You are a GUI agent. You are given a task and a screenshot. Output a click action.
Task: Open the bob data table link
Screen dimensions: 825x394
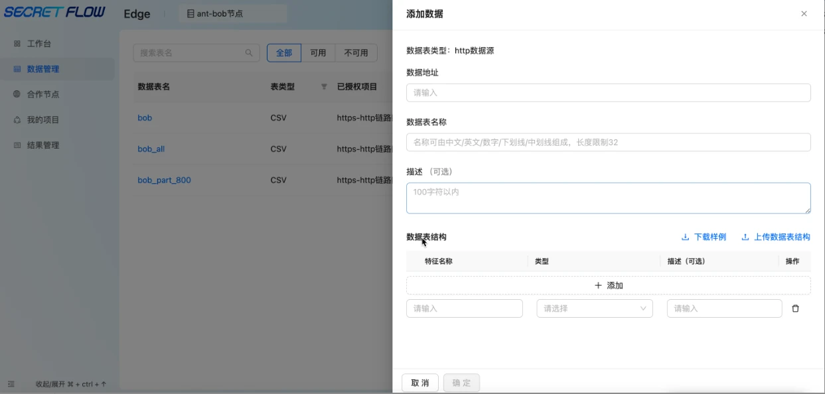coord(145,118)
